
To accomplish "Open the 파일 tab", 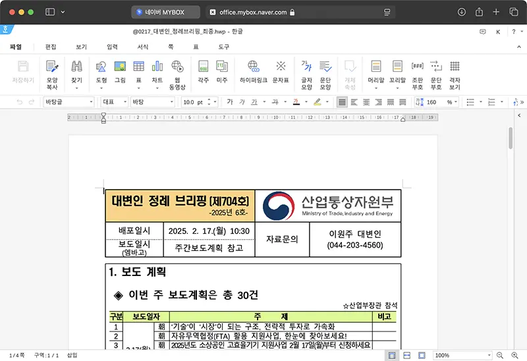I will 16,47.
